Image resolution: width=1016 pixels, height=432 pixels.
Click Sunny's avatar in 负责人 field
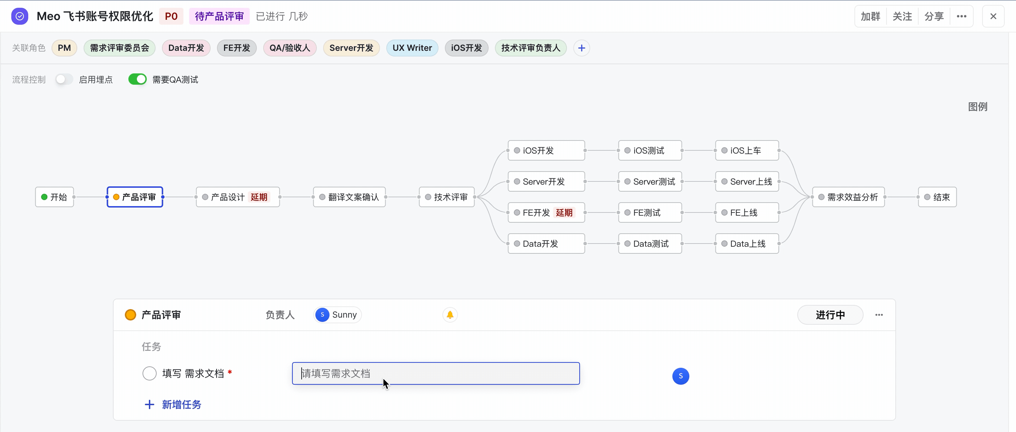coord(322,315)
